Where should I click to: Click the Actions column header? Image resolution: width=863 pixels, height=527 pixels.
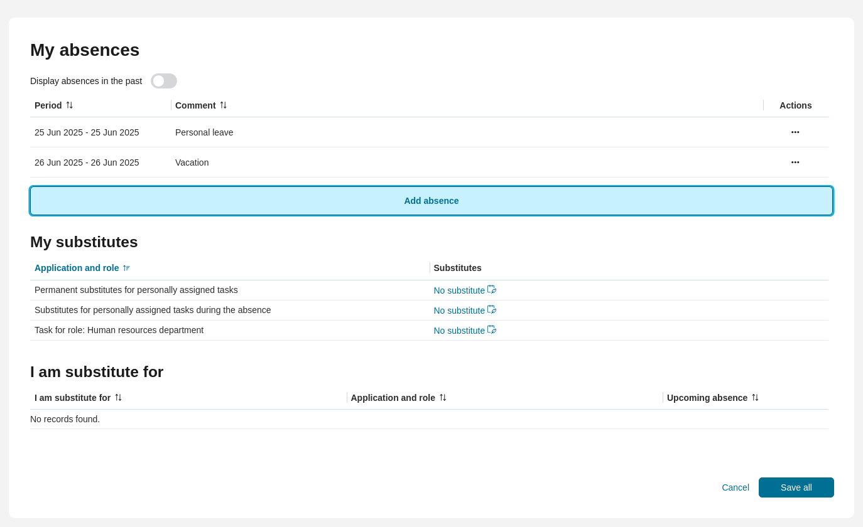[796, 105]
